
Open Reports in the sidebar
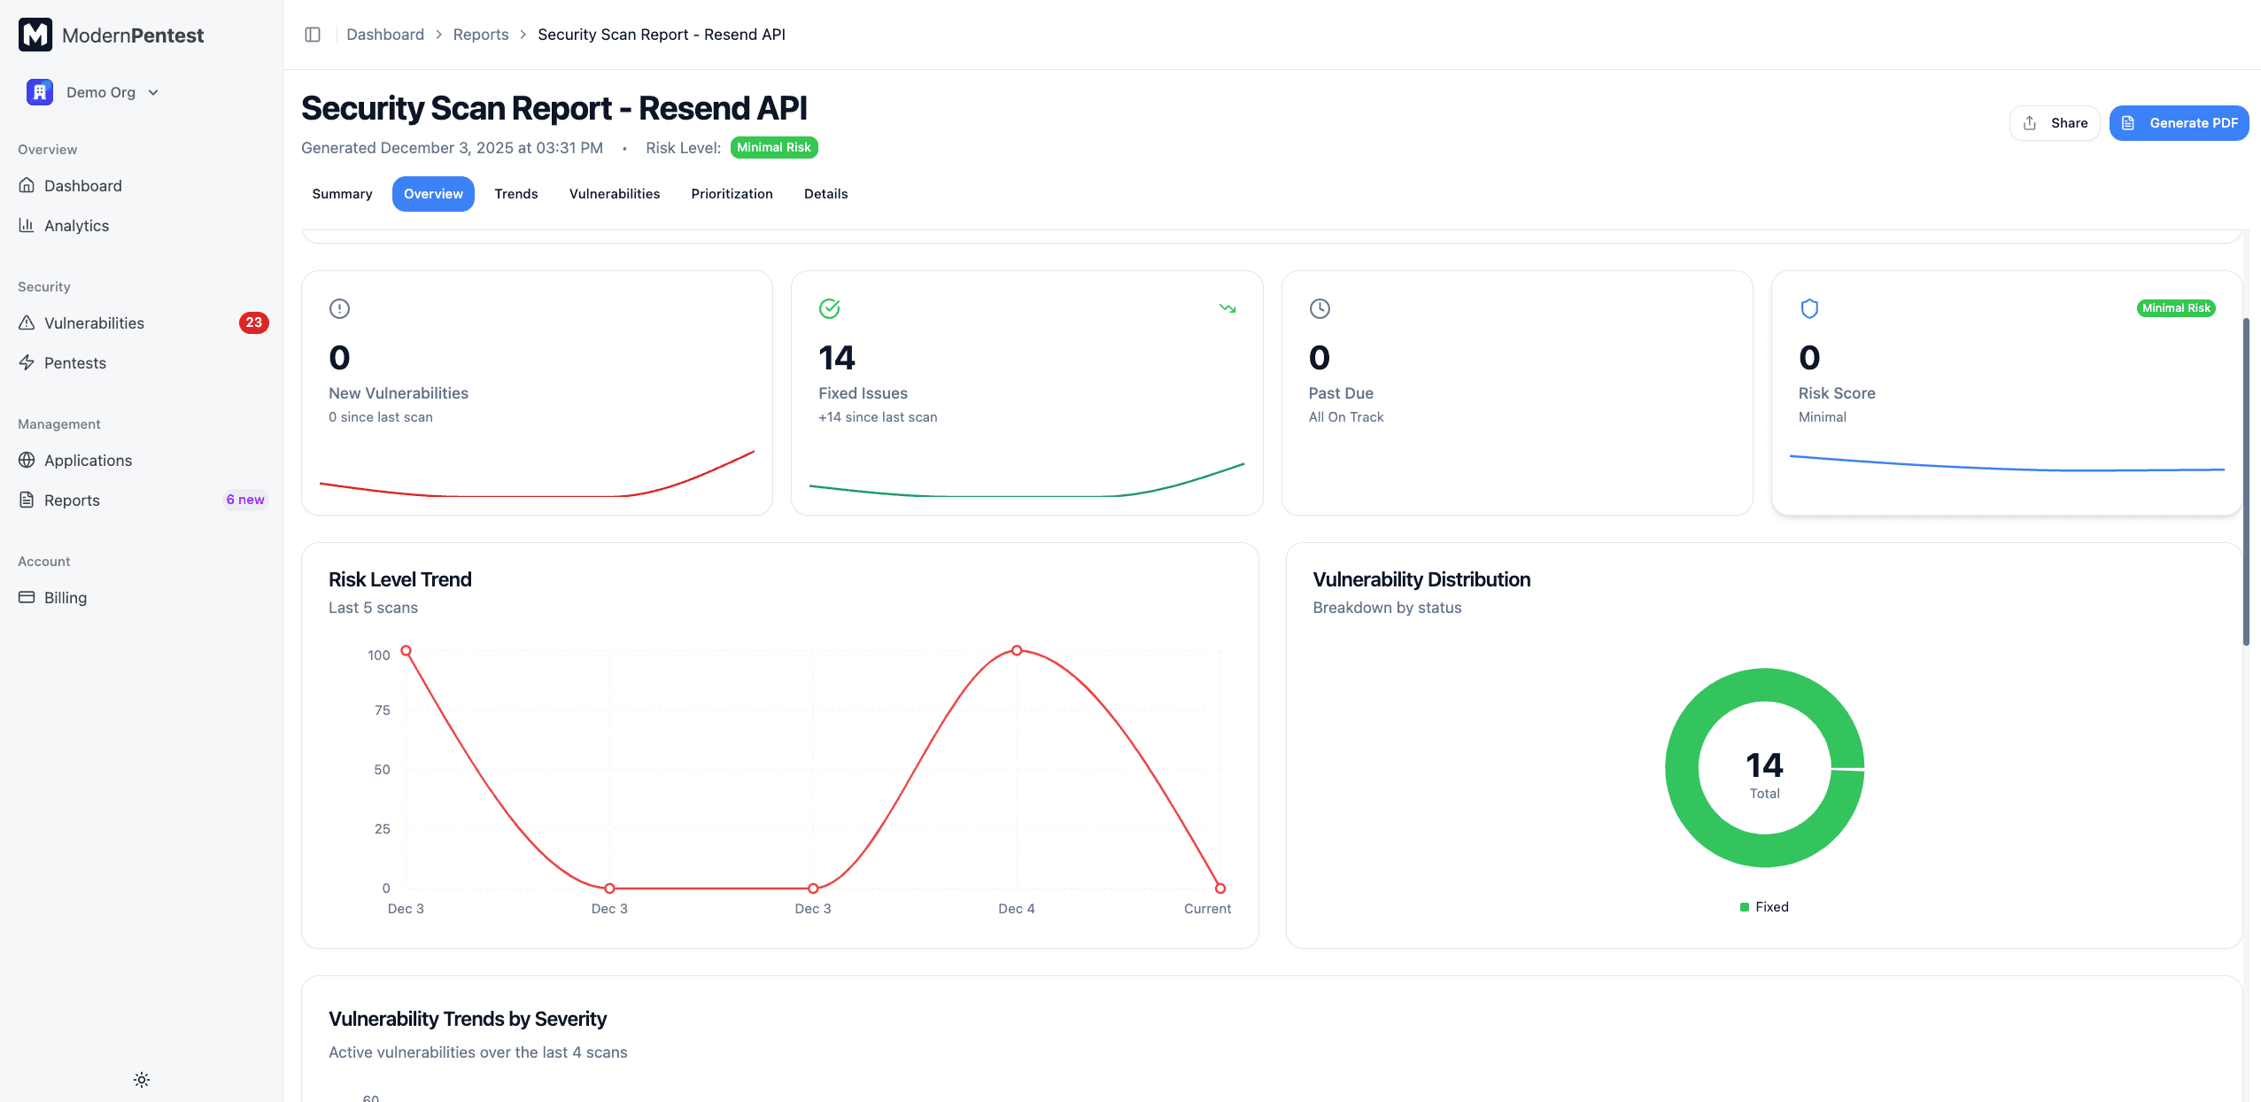[x=72, y=500]
